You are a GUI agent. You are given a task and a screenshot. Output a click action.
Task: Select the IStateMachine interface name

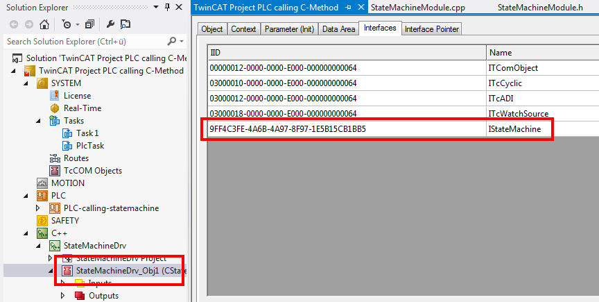pyautogui.click(x=514, y=129)
